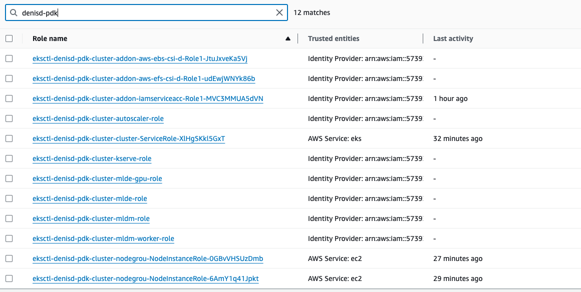The image size is (581, 292).
Task: Click 'AWS Service: ec2' in 0GBvVHSUzDmb row
Action: tap(335, 258)
